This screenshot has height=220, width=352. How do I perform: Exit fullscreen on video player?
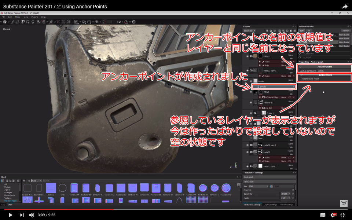coord(343,215)
